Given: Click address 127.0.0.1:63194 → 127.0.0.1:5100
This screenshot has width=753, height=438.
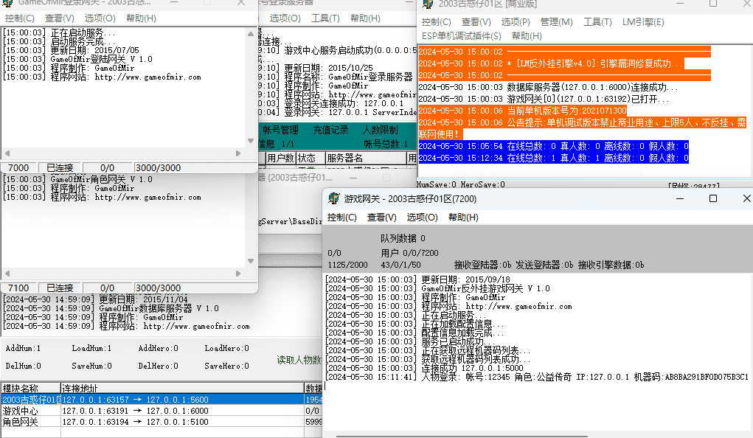Looking at the screenshot, I should pyautogui.click(x=136, y=422).
